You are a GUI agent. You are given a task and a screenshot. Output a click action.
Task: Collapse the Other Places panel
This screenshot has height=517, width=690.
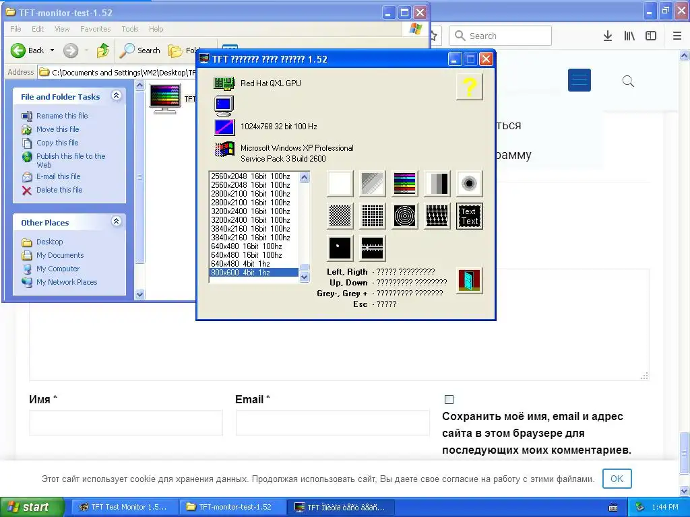[x=116, y=221]
